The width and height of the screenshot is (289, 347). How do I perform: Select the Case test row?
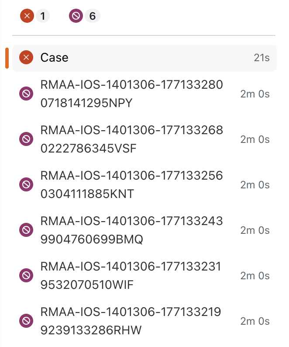point(144,57)
